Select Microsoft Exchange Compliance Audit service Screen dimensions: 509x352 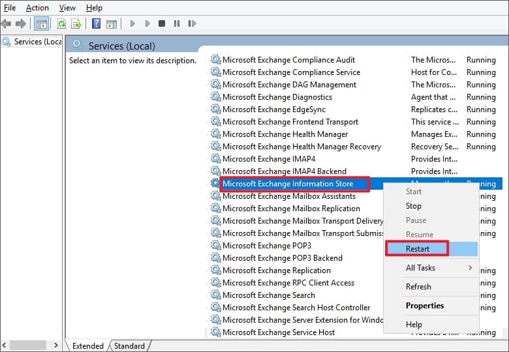(x=288, y=60)
